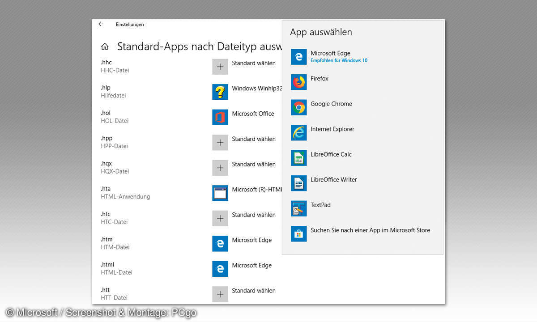Viewport: 537px width, 322px height.
Task: Click the 'HTML-Anwendung' description text
Action: (x=125, y=197)
